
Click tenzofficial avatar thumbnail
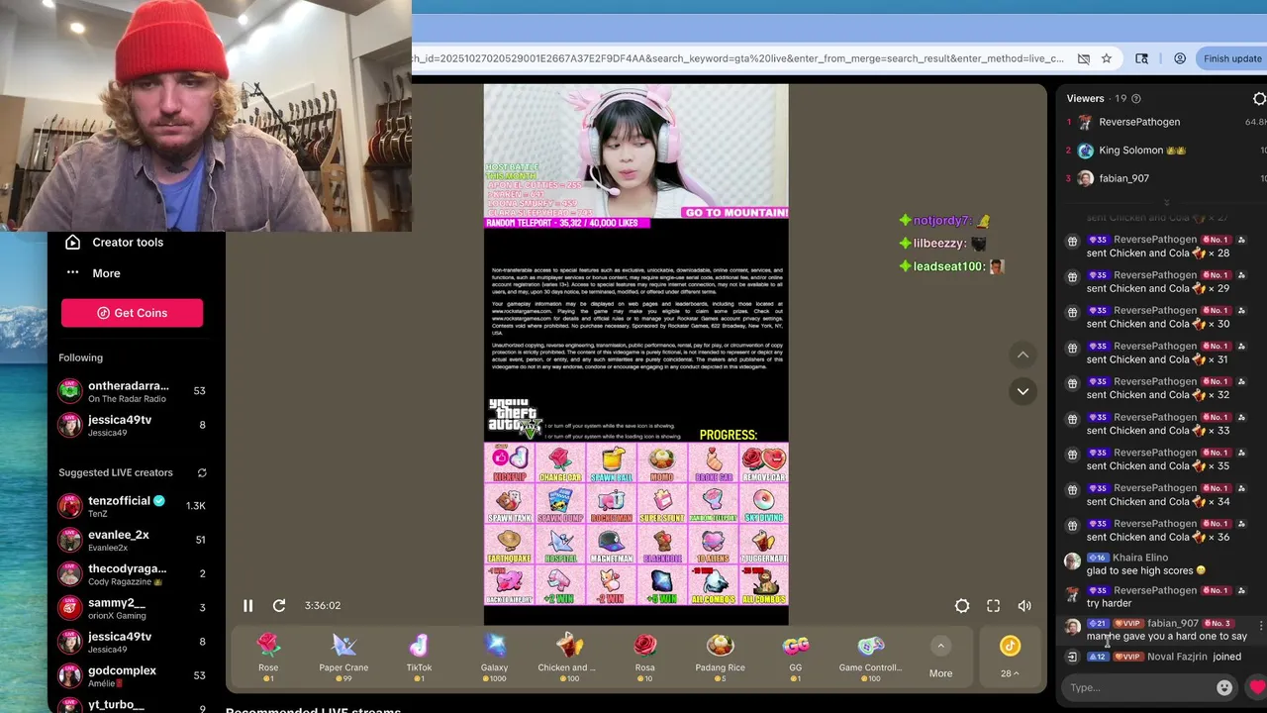[69, 506]
